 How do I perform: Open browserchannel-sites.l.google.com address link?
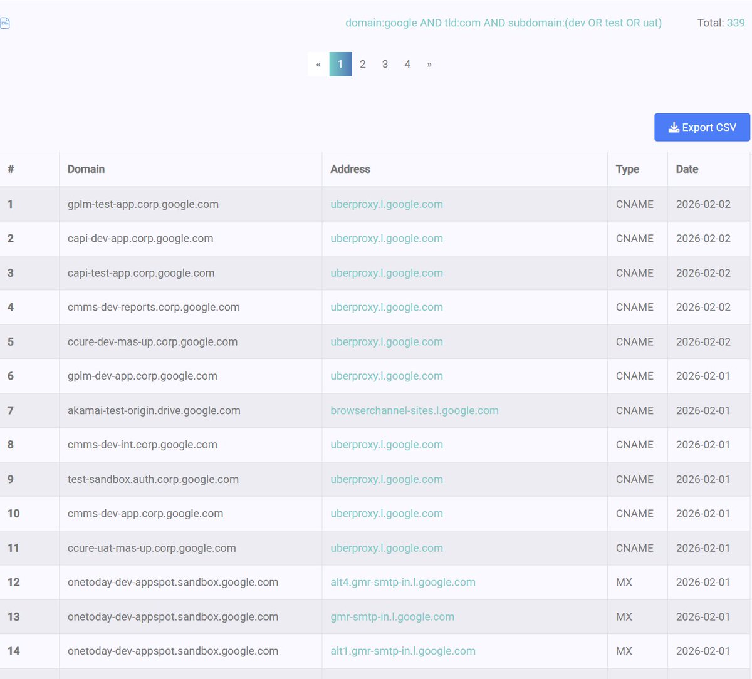tap(414, 410)
